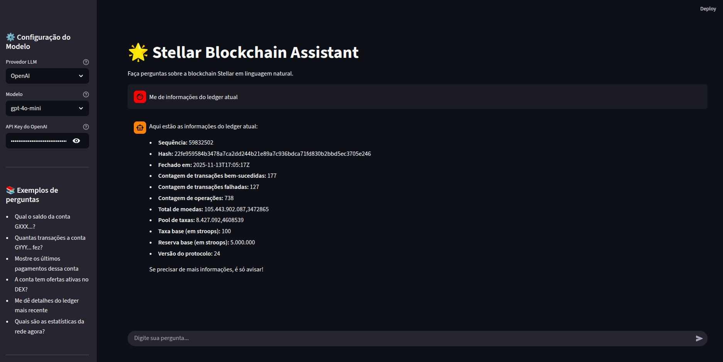
Task: Click the help icon next to Modelo
Action: tap(86, 94)
